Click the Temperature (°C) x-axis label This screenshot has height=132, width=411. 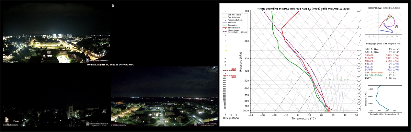pos(304,118)
